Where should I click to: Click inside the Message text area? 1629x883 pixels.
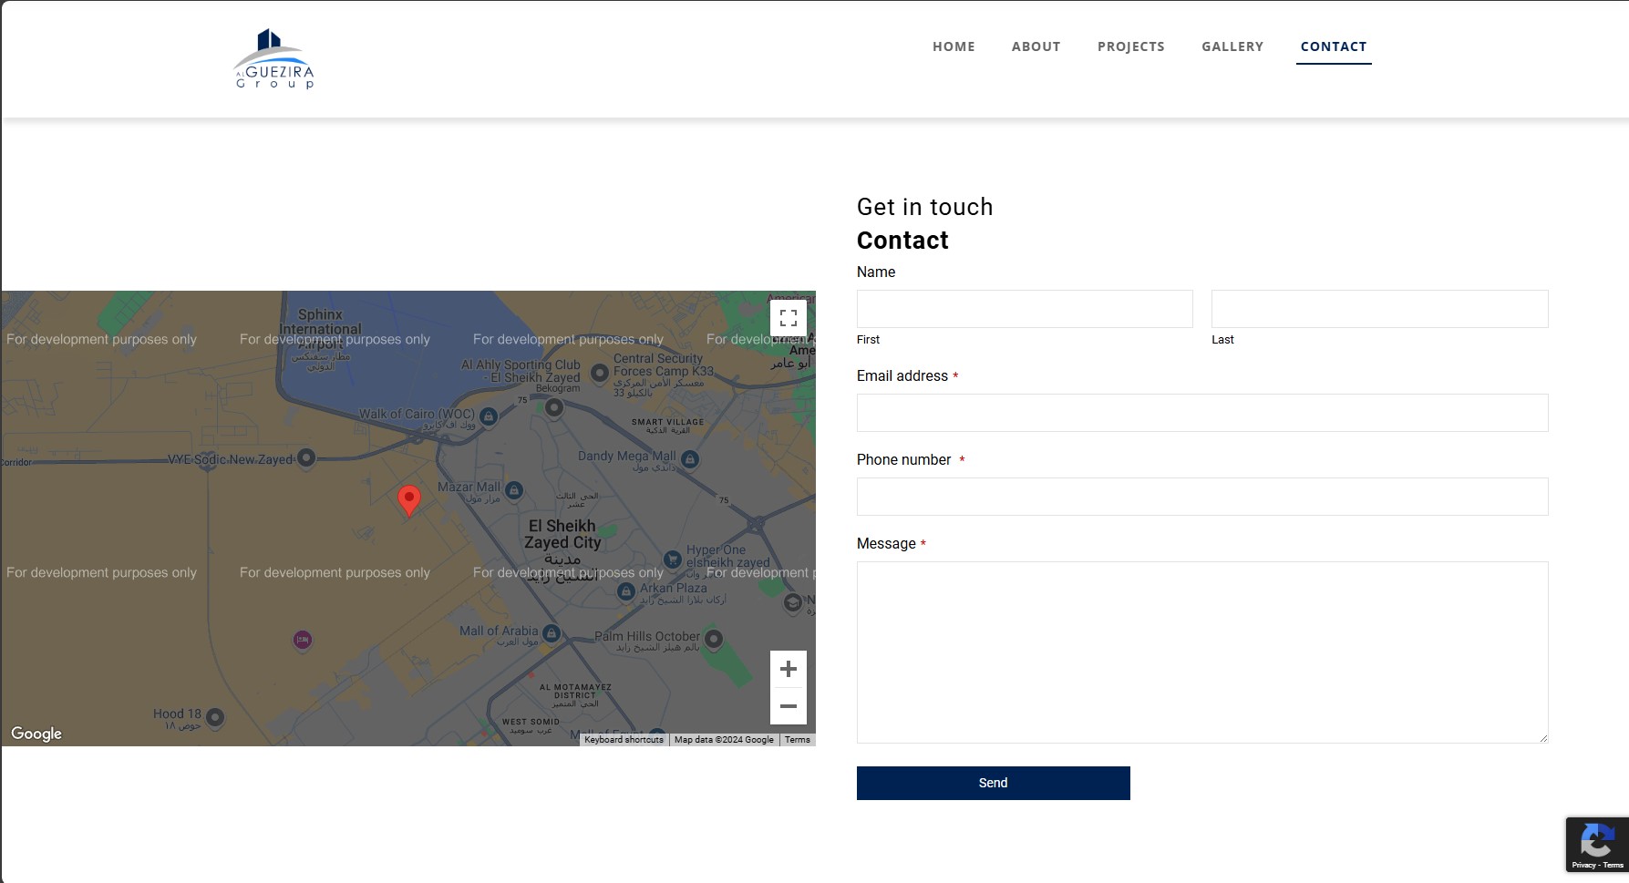1202,652
